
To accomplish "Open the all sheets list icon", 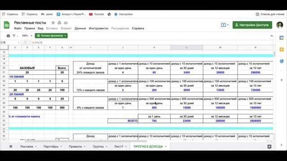I will [11, 146].
